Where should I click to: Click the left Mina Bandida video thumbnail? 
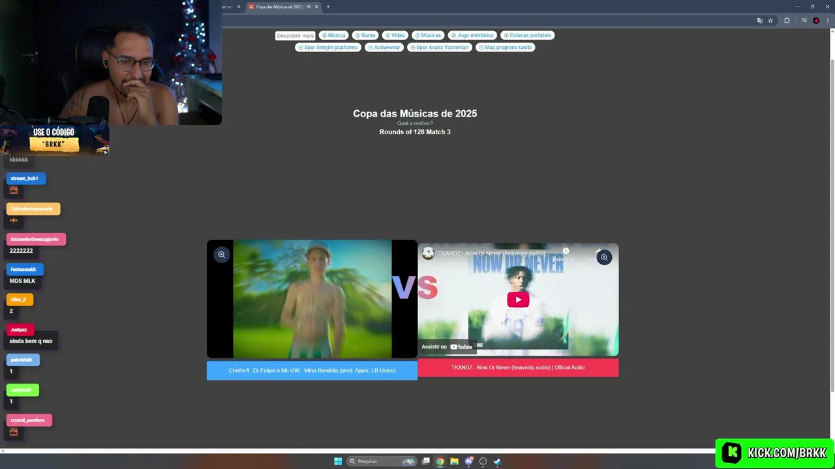click(312, 299)
